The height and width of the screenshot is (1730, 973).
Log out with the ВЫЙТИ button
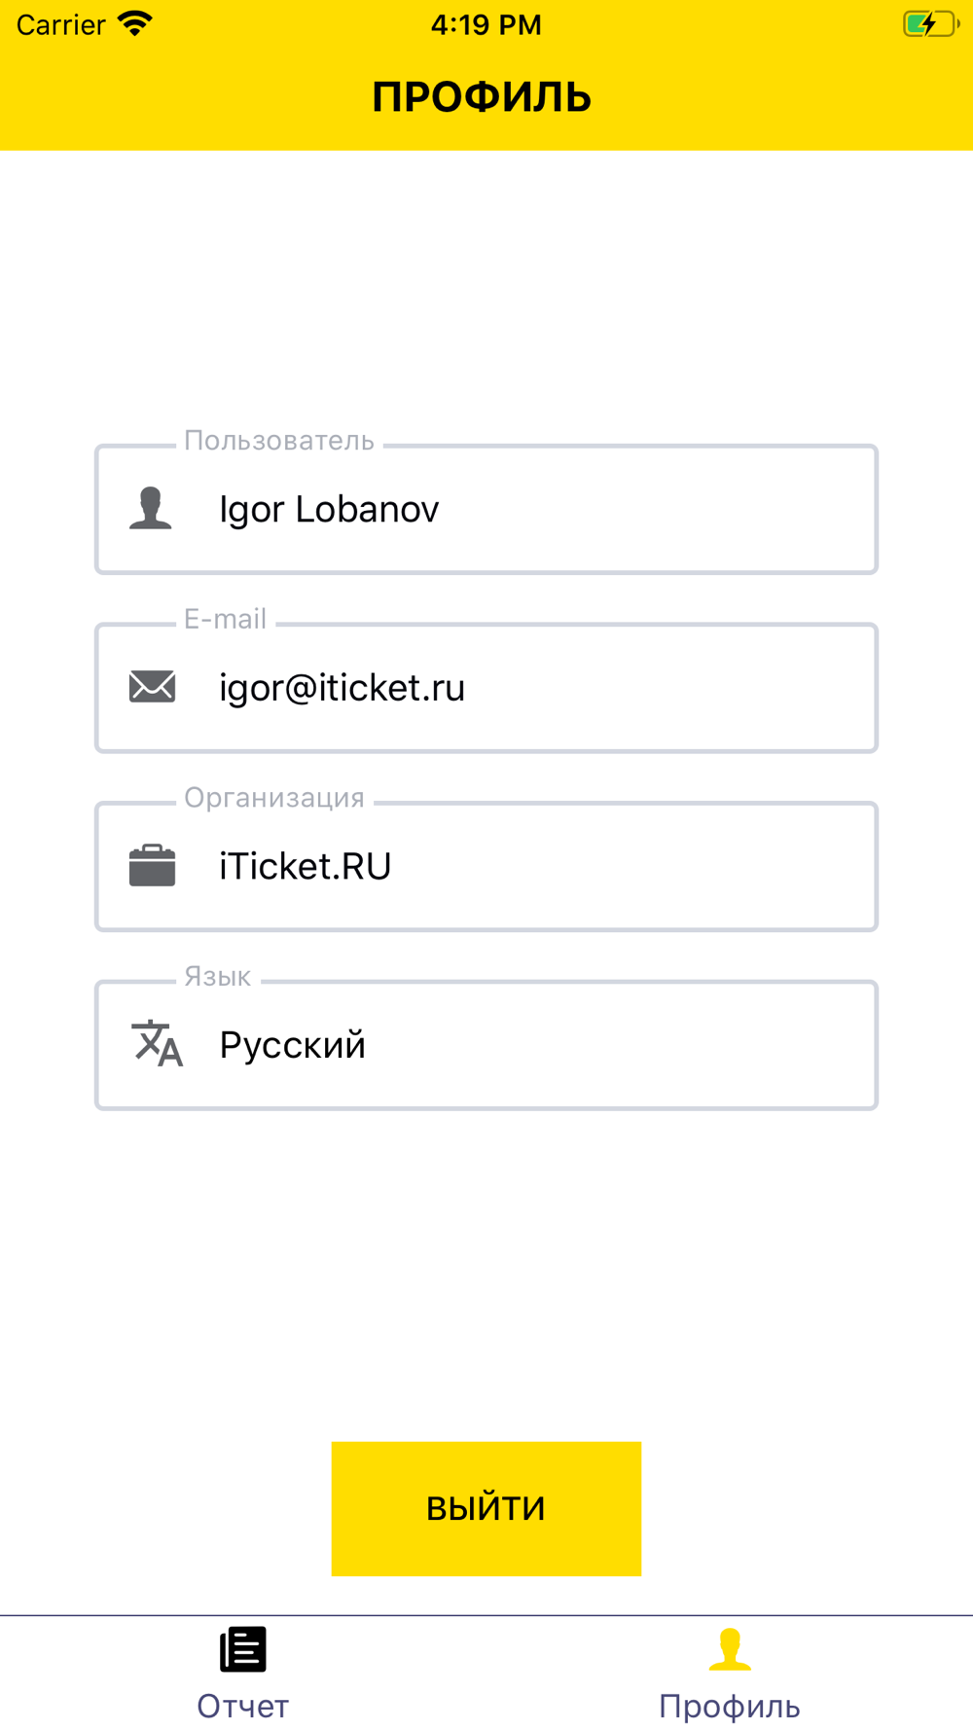(x=486, y=1509)
